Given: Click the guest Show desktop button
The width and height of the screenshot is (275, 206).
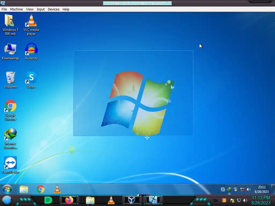Looking at the screenshot, I should (273, 189).
